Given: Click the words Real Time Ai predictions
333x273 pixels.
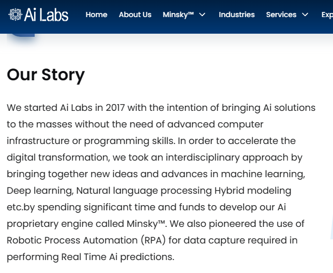Looking at the screenshot, I should 117,257.
